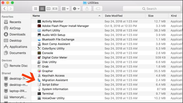
Task: Select the Bluetooth File Exchange icon
Action: click(39, 39)
